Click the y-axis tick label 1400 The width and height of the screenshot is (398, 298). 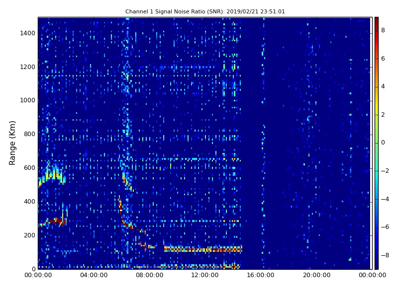pos(28,33)
